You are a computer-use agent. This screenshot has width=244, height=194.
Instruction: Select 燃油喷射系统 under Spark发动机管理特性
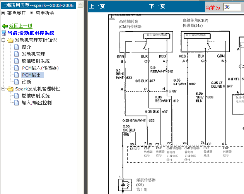point(36,96)
